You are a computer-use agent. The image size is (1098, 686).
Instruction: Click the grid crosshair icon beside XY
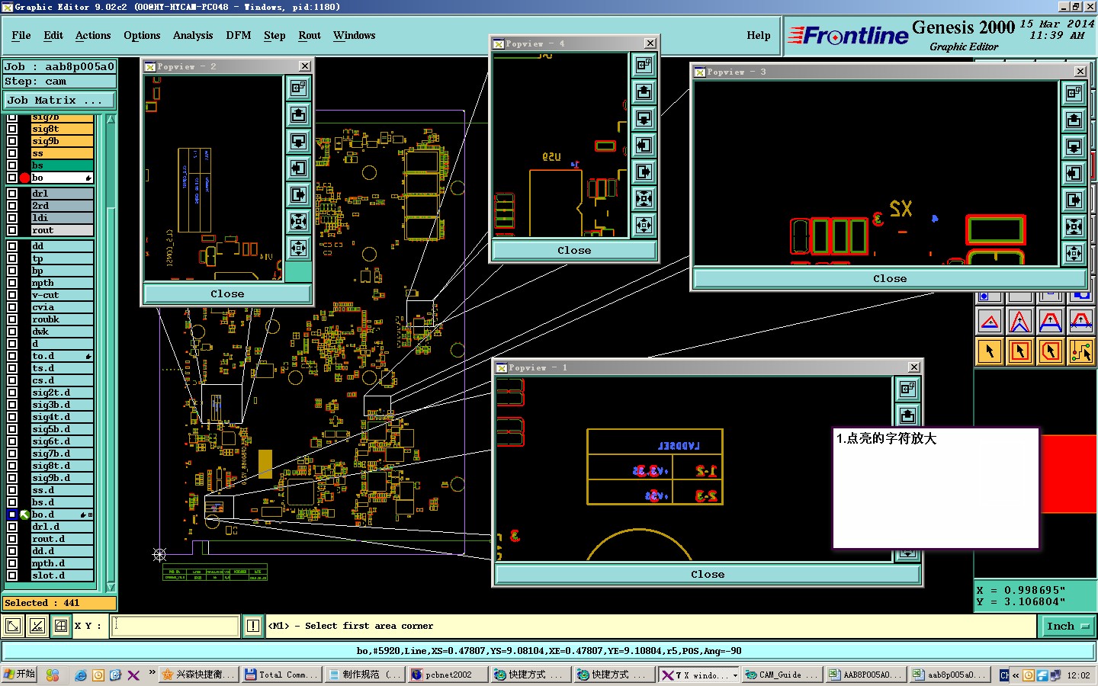click(x=61, y=626)
